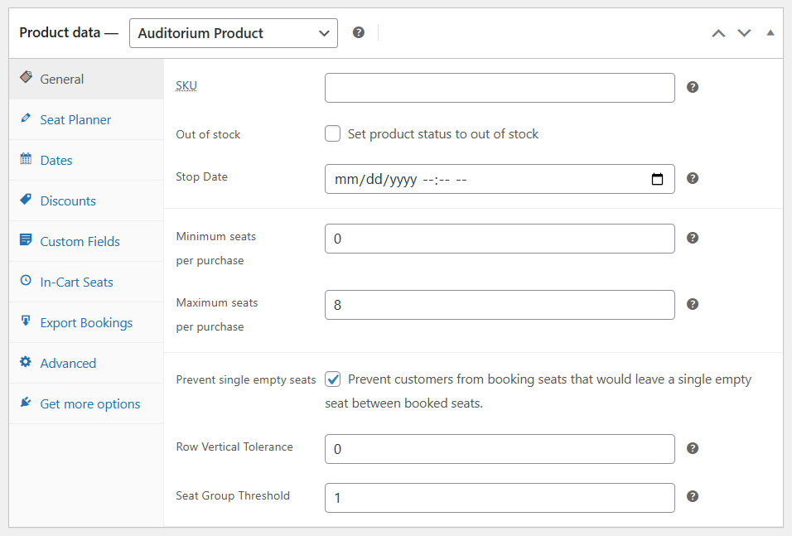Click the Row Vertical Tolerance help icon

click(693, 448)
